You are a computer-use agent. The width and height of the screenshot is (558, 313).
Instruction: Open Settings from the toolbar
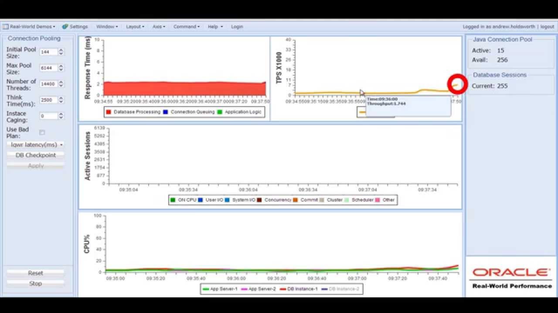[75, 27]
